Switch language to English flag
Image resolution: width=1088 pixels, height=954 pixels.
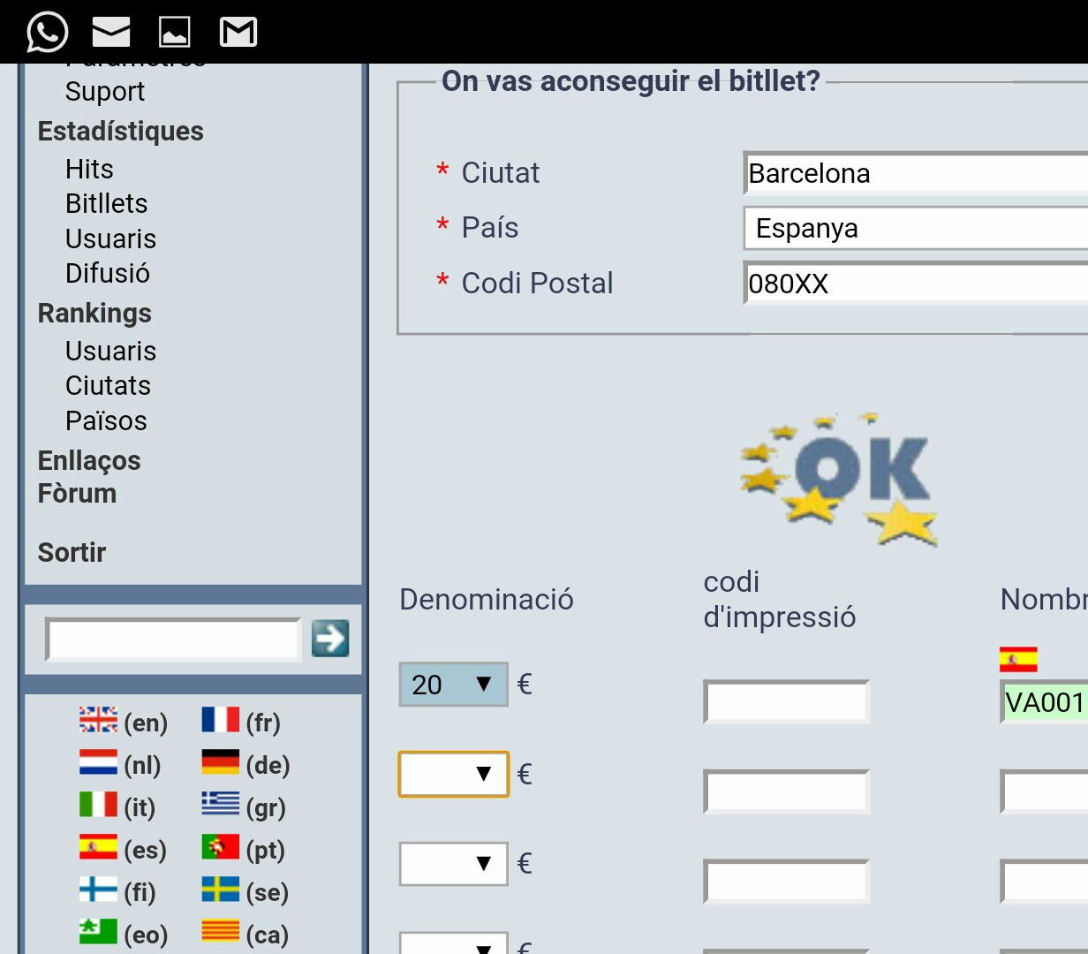coord(98,720)
